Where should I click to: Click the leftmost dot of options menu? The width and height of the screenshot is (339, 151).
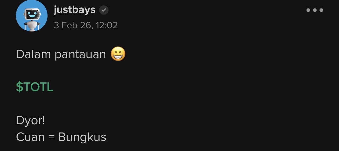click(x=308, y=10)
